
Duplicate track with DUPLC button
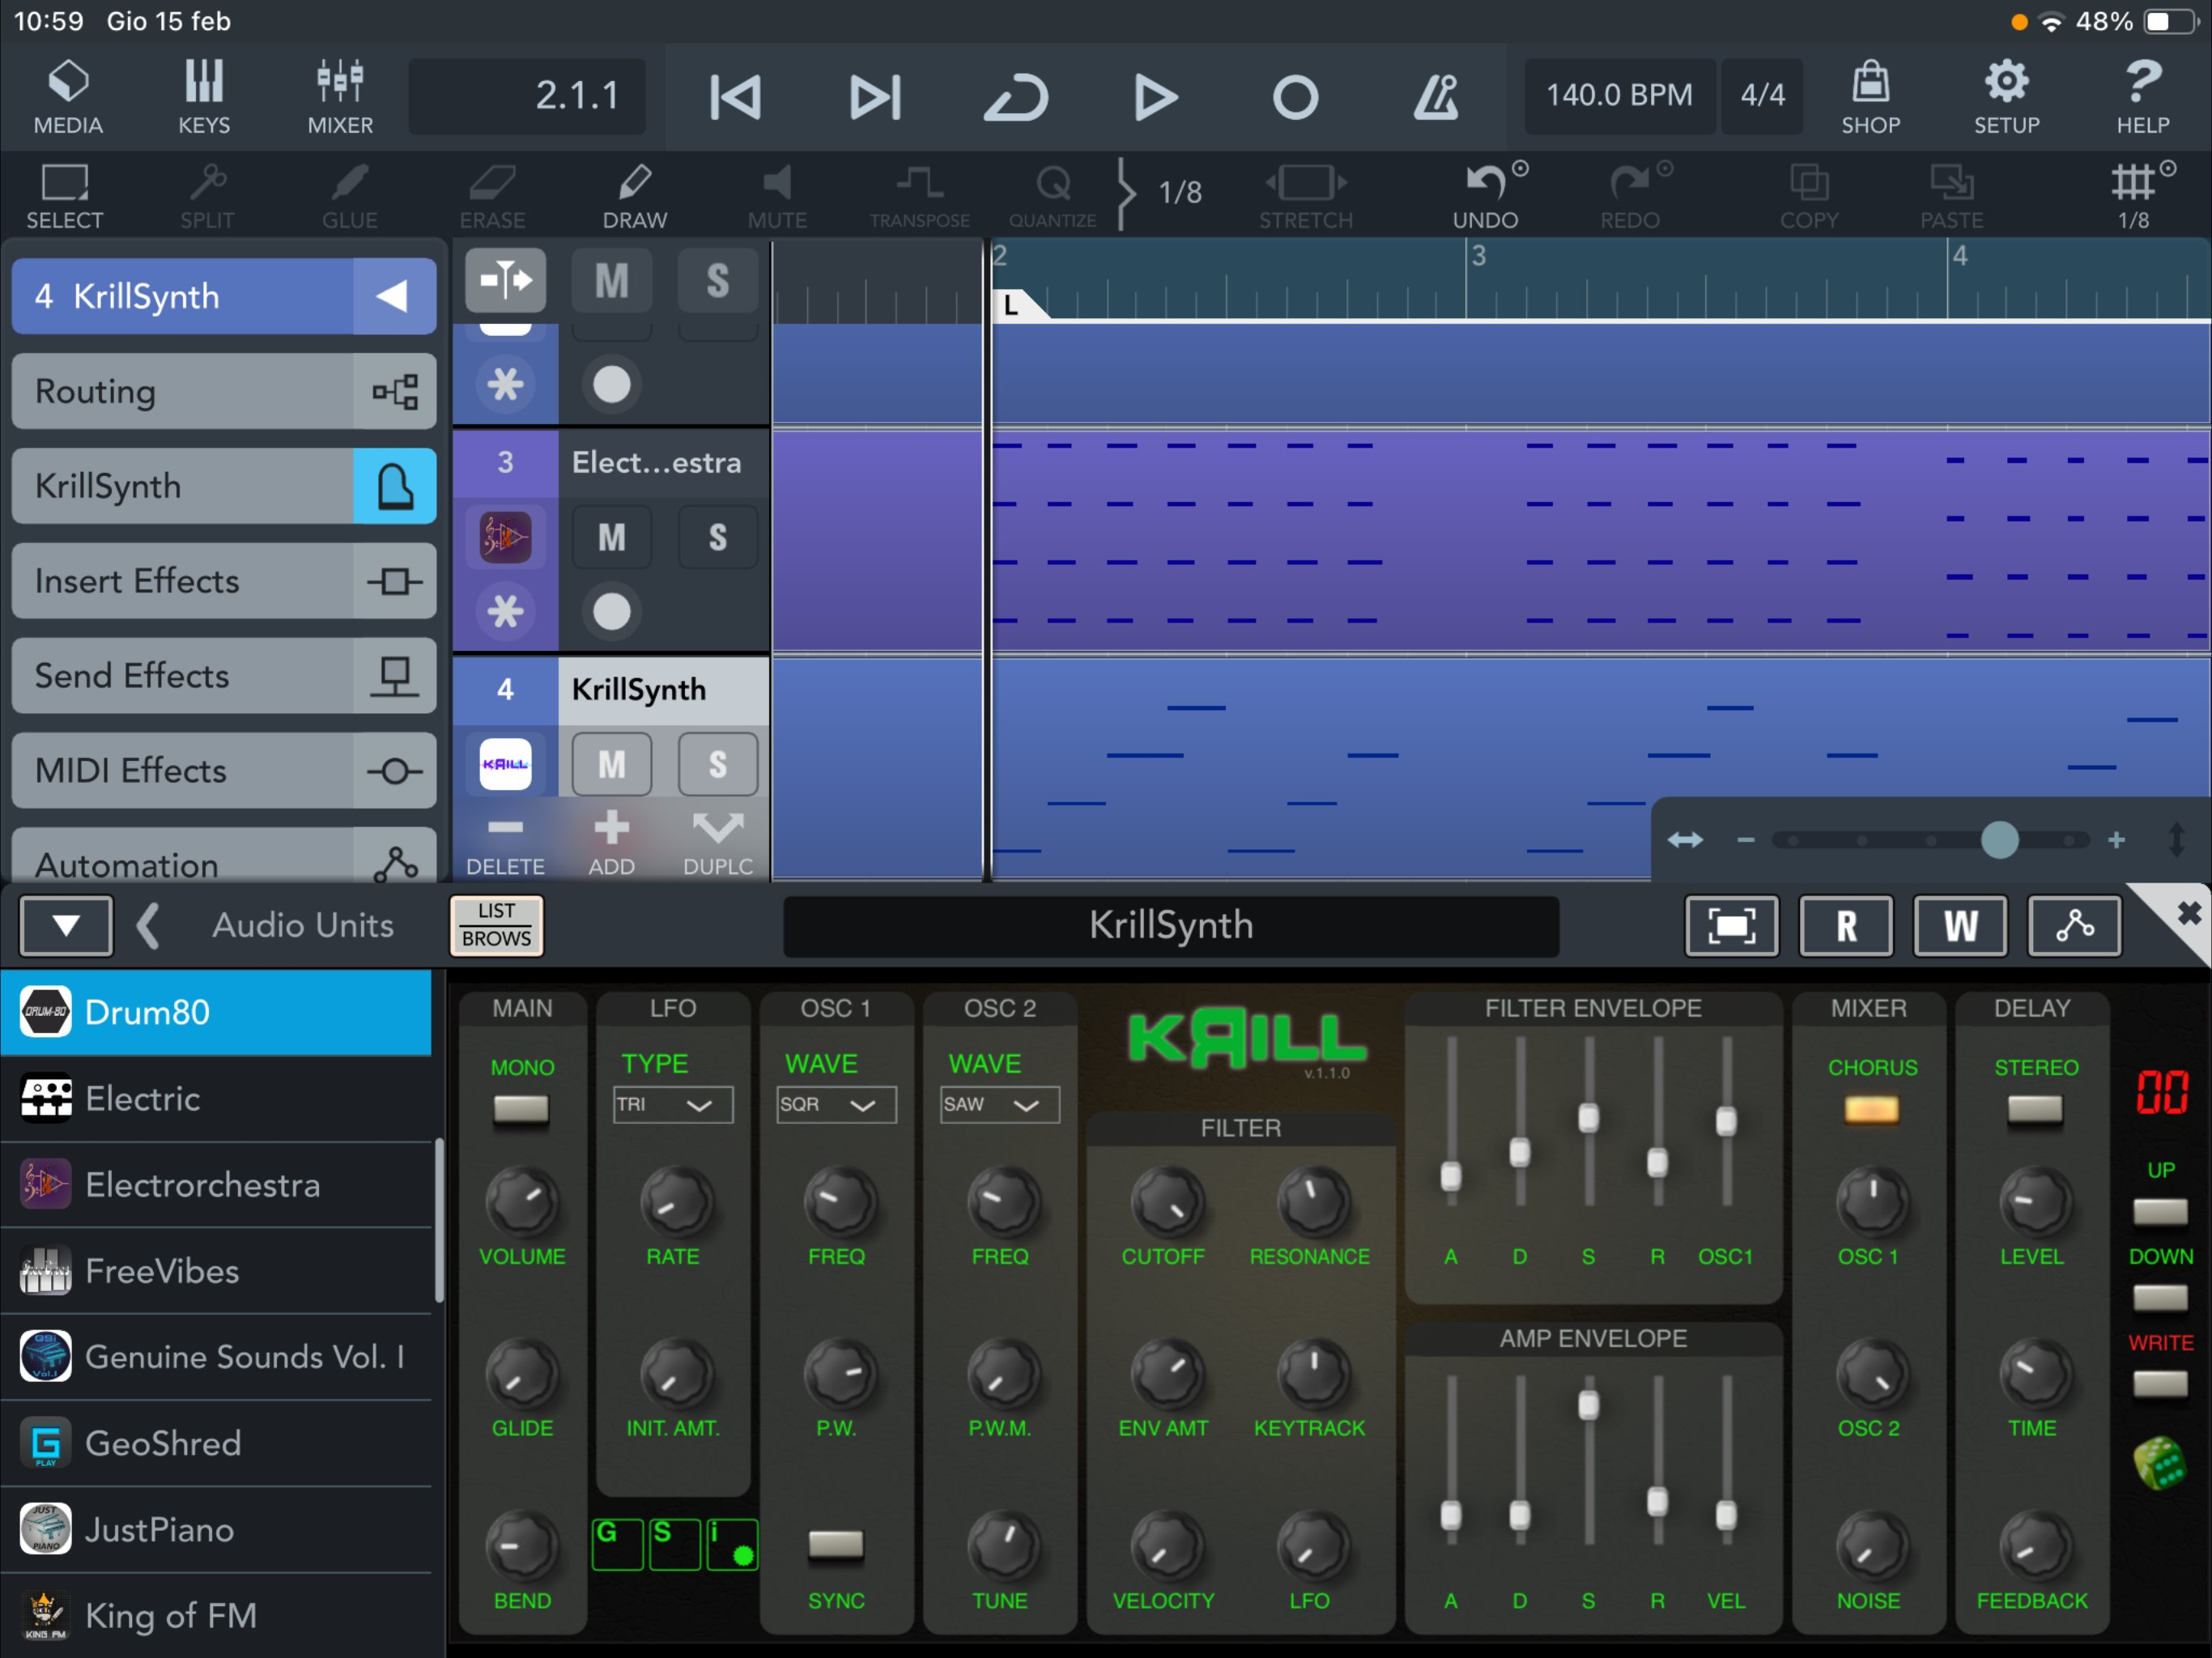pyautogui.click(x=718, y=843)
